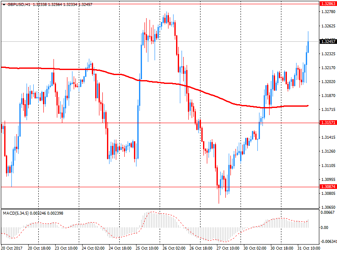Click the 1.30955 price axis label
The image size is (337, 253).
point(328,180)
